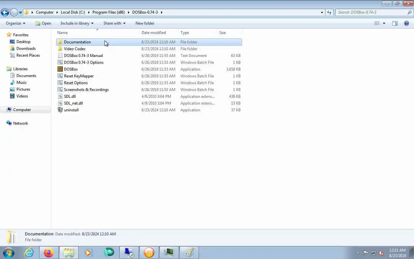414x259 pixels.
Task: Click Action Center flag tray icon
Action: tap(365, 253)
